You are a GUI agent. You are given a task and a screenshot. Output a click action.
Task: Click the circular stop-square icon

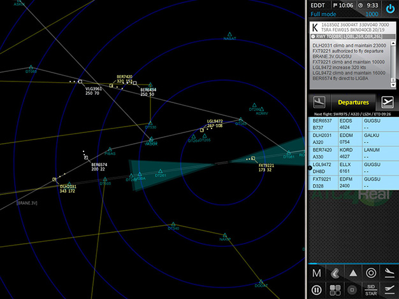[x=352, y=290]
